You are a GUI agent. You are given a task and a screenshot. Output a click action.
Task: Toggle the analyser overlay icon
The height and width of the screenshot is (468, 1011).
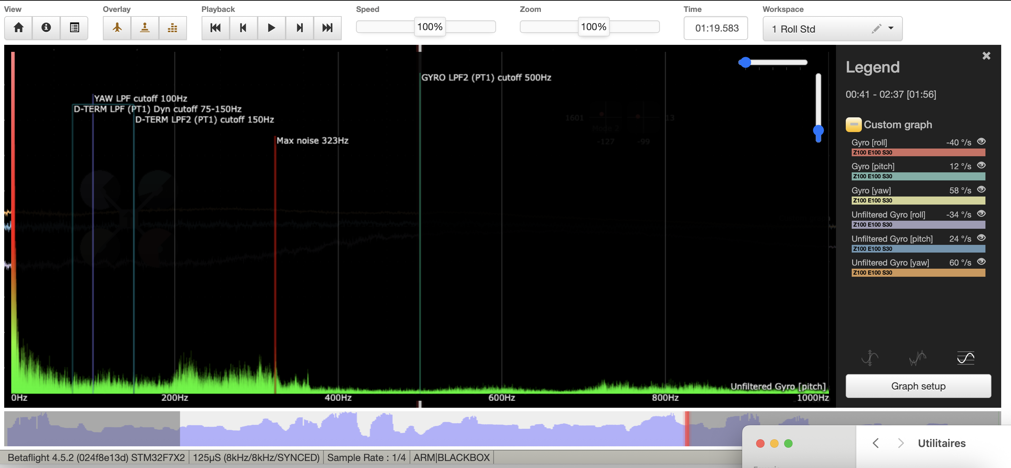[173, 27]
